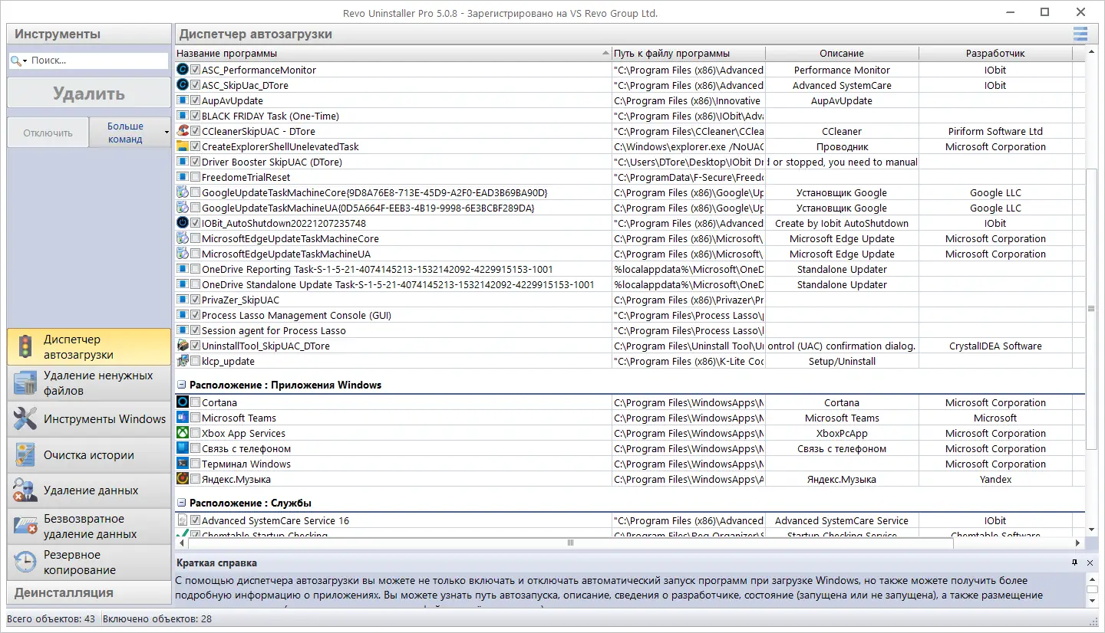Image resolution: width=1105 pixels, height=633 pixels.
Task: Click the ASC_SkipUac_DTore row icon
Action: [x=183, y=85]
